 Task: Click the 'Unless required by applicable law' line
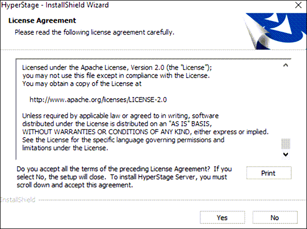(x=120, y=116)
